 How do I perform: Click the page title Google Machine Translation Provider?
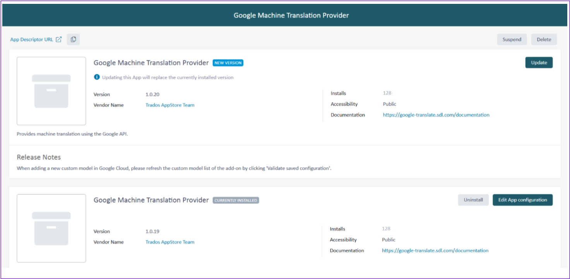(x=291, y=15)
